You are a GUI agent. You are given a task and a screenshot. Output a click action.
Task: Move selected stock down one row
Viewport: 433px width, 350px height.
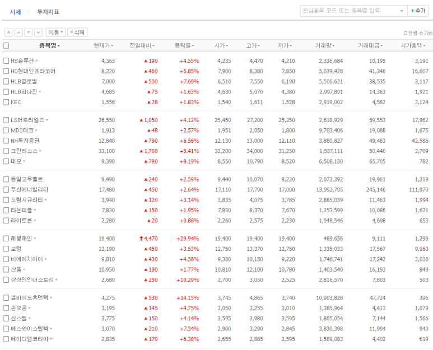[29, 32]
